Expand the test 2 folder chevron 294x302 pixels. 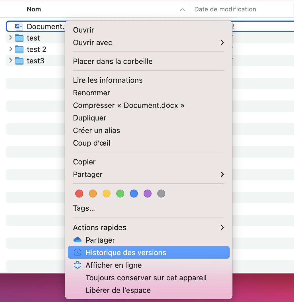[x=11, y=49]
